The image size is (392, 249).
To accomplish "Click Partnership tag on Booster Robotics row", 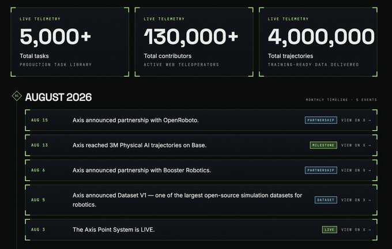I will click(x=321, y=170).
